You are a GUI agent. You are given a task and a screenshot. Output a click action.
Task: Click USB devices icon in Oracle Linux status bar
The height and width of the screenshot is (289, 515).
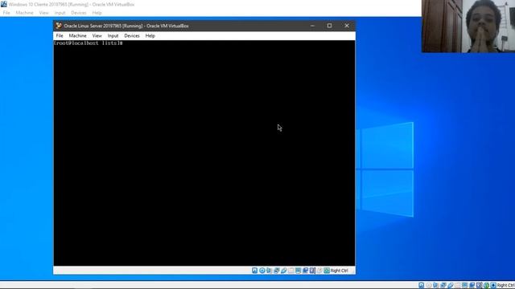(284, 271)
